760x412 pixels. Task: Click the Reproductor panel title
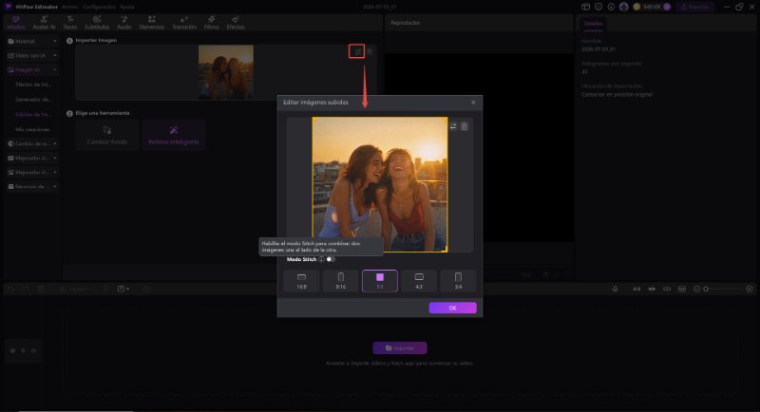[x=406, y=23]
